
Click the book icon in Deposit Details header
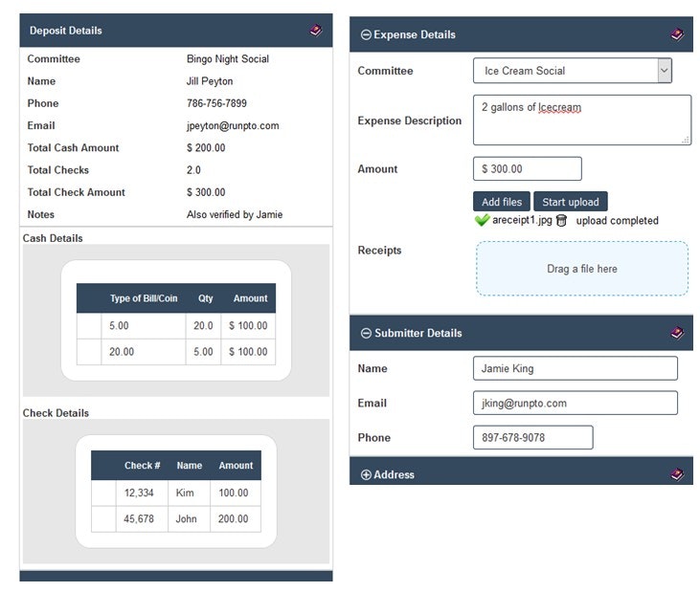click(x=316, y=31)
